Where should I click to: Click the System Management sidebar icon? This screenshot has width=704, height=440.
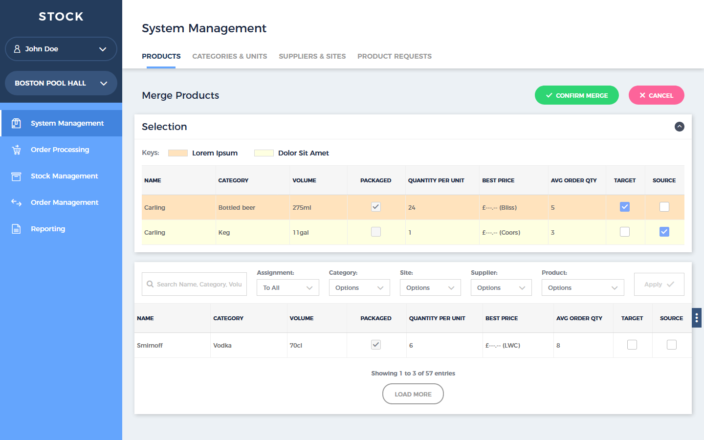pyautogui.click(x=16, y=123)
